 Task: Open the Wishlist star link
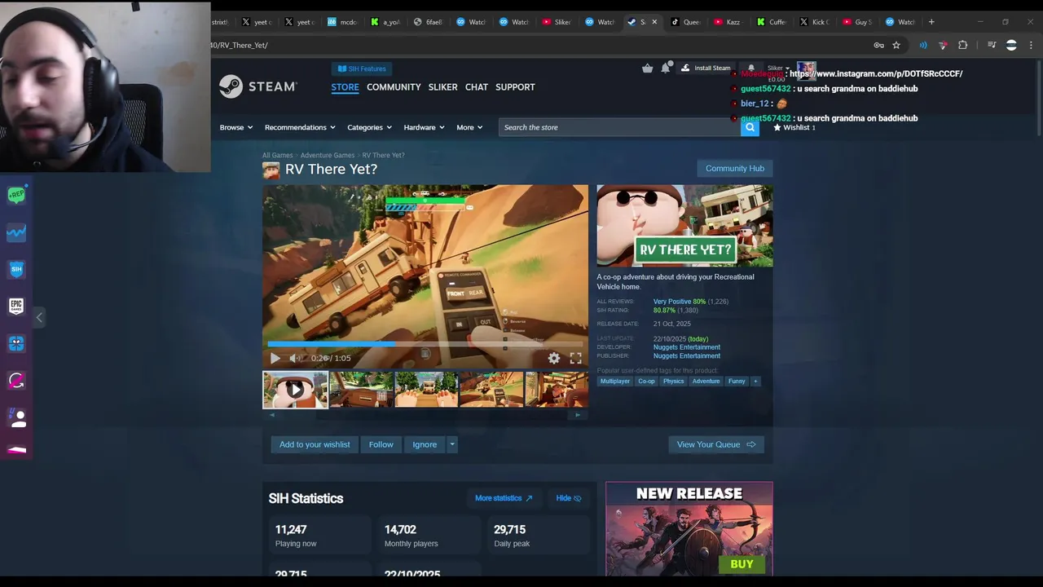click(x=794, y=127)
